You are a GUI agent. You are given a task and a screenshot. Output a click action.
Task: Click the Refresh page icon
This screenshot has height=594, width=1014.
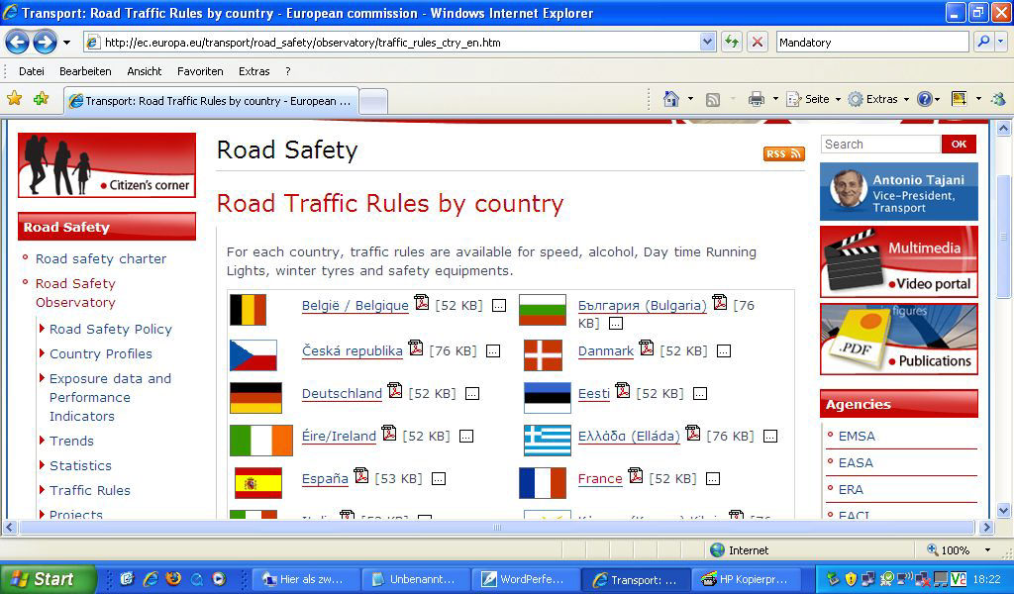tap(732, 43)
